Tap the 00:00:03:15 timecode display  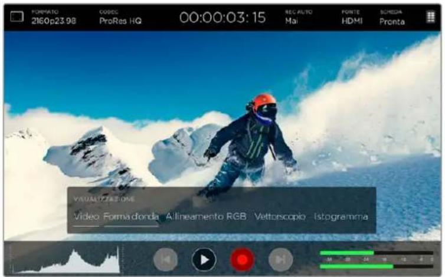[222, 18]
